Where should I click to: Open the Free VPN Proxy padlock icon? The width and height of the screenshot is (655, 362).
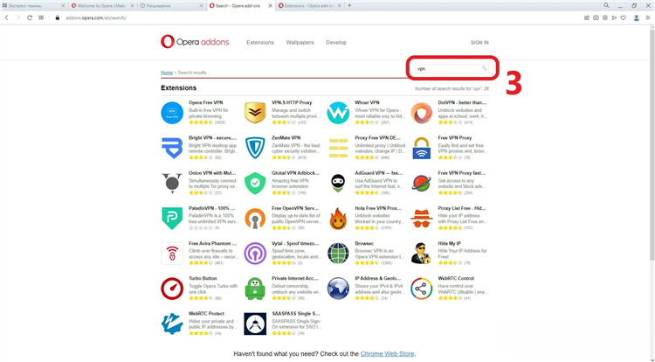click(x=422, y=148)
